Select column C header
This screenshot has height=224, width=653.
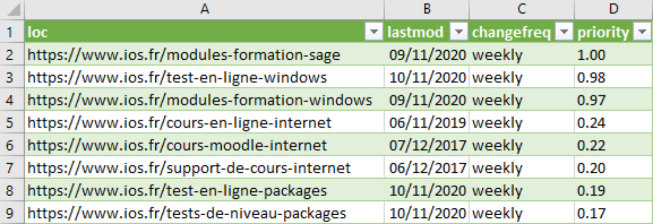[x=522, y=9]
